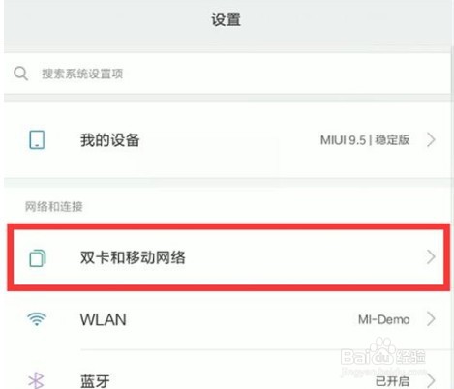Click the 网络和连接 section header
This screenshot has height=389, width=454.
click(54, 206)
